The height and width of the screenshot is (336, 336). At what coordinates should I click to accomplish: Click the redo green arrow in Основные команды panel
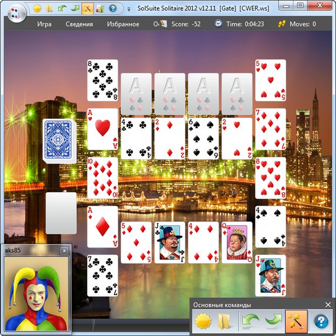click(272, 321)
